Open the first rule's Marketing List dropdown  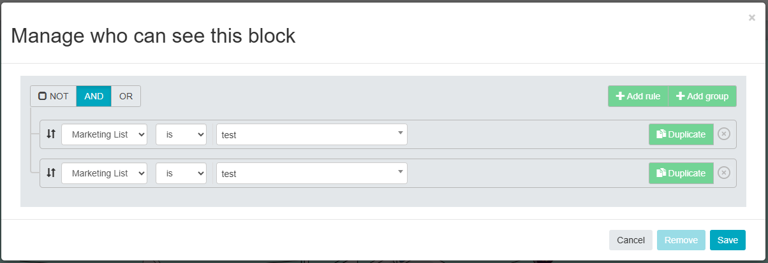(105, 134)
